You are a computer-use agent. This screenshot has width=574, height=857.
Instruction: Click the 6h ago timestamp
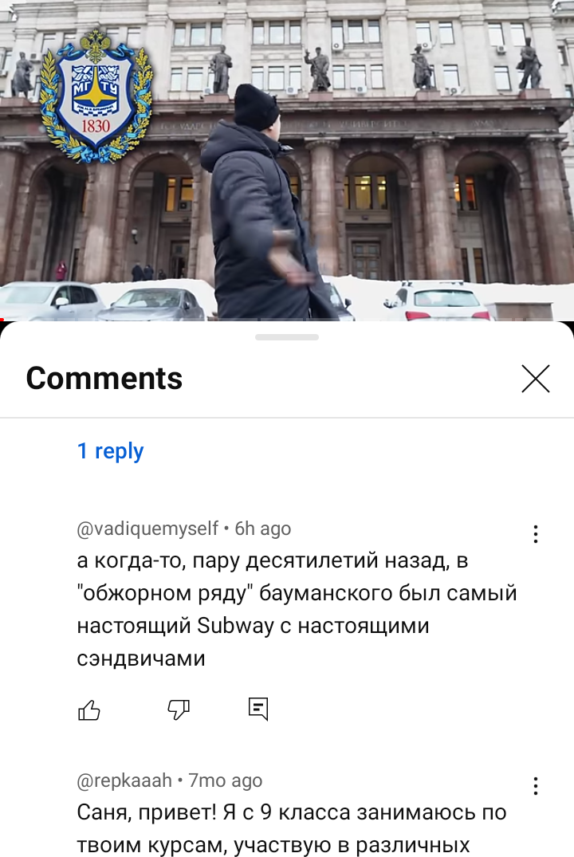pos(263,529)
